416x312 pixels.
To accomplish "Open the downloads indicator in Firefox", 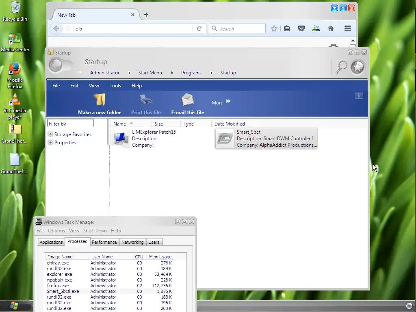I will pos(316,28).
